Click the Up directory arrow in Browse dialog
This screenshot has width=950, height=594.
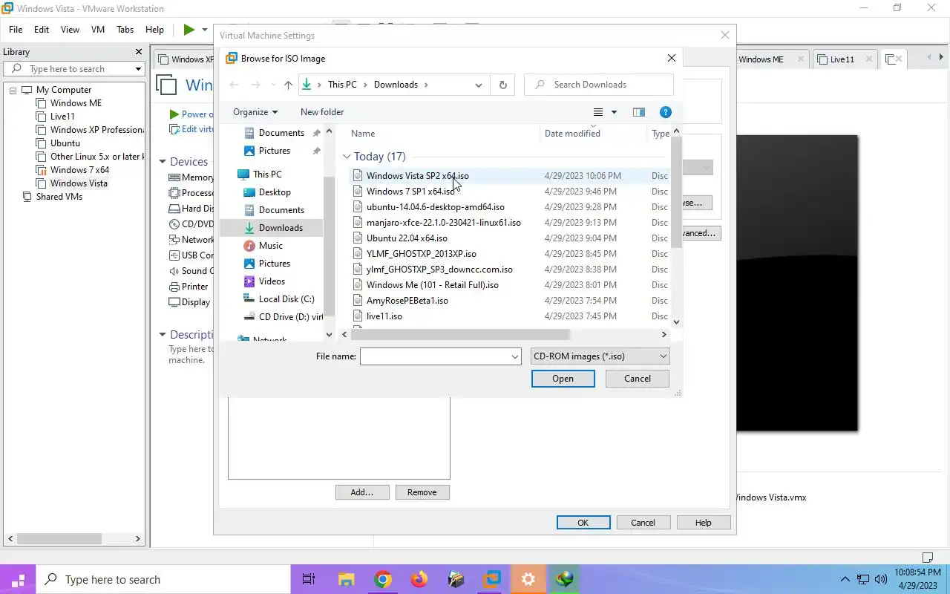(x=288, y=85)
